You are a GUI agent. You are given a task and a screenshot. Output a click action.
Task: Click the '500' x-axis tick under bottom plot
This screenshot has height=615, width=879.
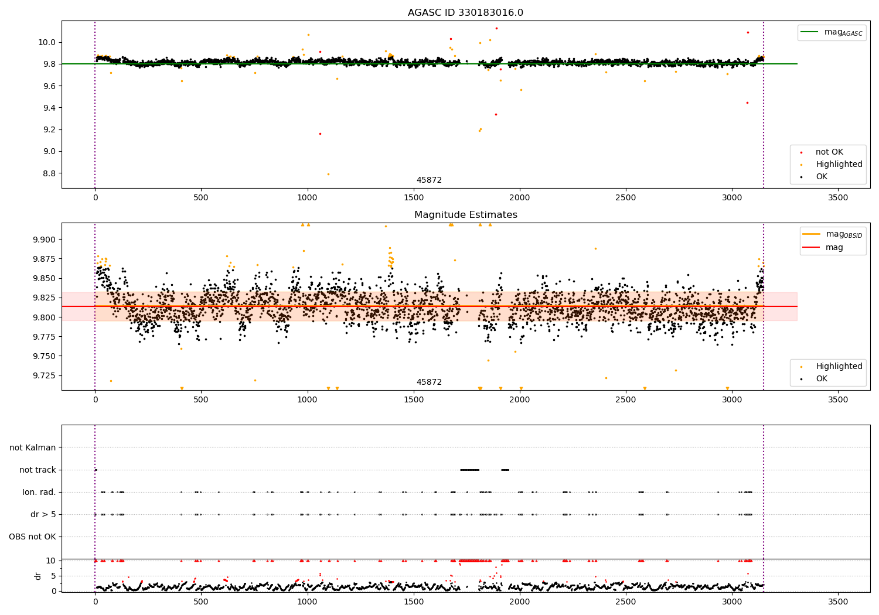[201, 602]
